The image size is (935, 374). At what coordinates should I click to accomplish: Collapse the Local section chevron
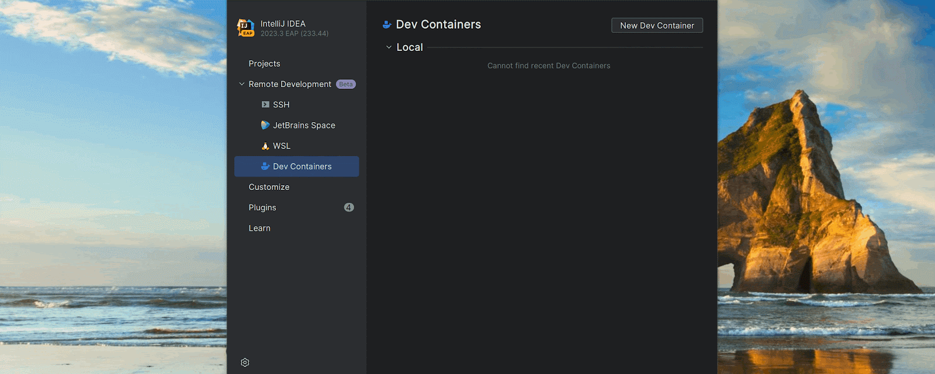[x=389, y=47]
